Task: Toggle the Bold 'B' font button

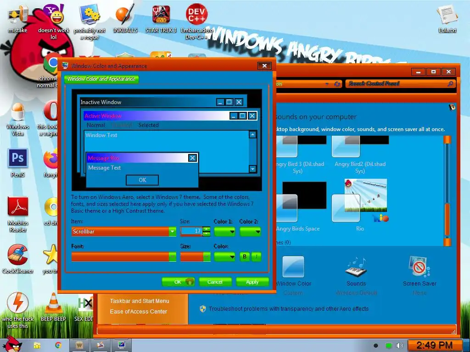Action: coord(245,257)
